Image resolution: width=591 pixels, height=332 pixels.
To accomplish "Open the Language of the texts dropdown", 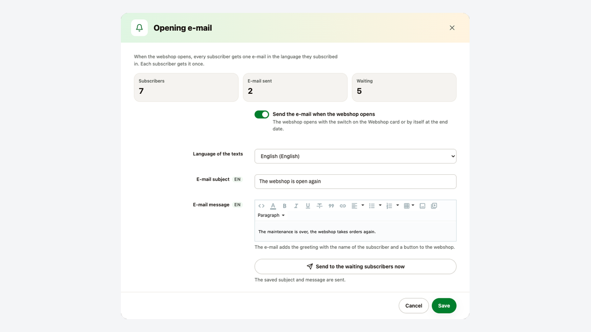I will (x=356, y=156).
